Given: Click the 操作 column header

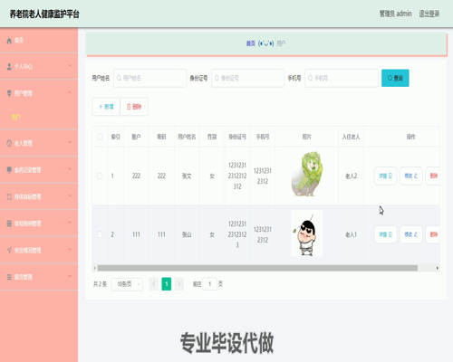Looking at the screenshot, I should click(410, 137).
